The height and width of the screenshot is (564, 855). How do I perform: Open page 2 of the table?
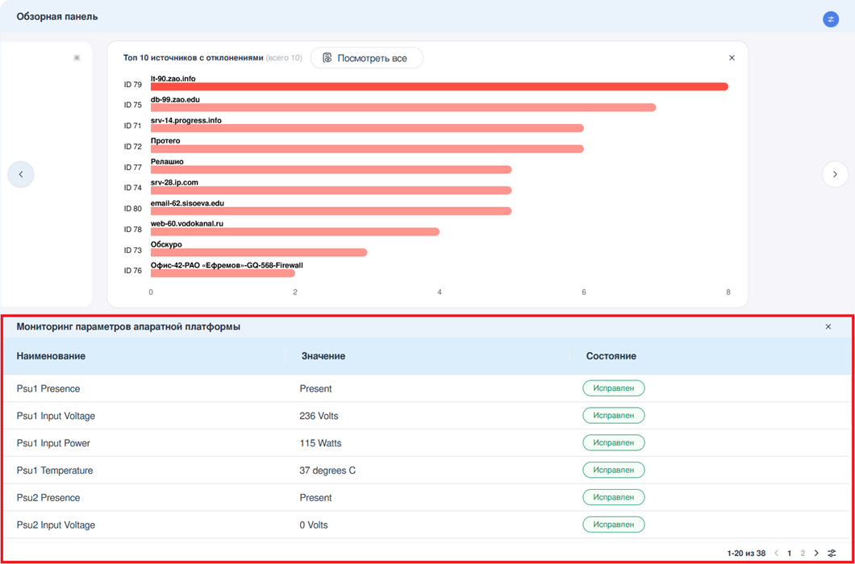pyautogui.click(x=803, y=554)
